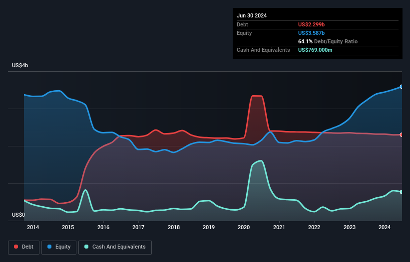Image resolution: width=410 pixels, height=262 pixels.
Task: Toggle the Debt series legend button
Action: pyautogui.click(x=24, y=247)
